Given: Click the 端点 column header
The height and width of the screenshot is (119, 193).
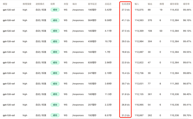Looking at the screenshot, I should pos(75,4).
